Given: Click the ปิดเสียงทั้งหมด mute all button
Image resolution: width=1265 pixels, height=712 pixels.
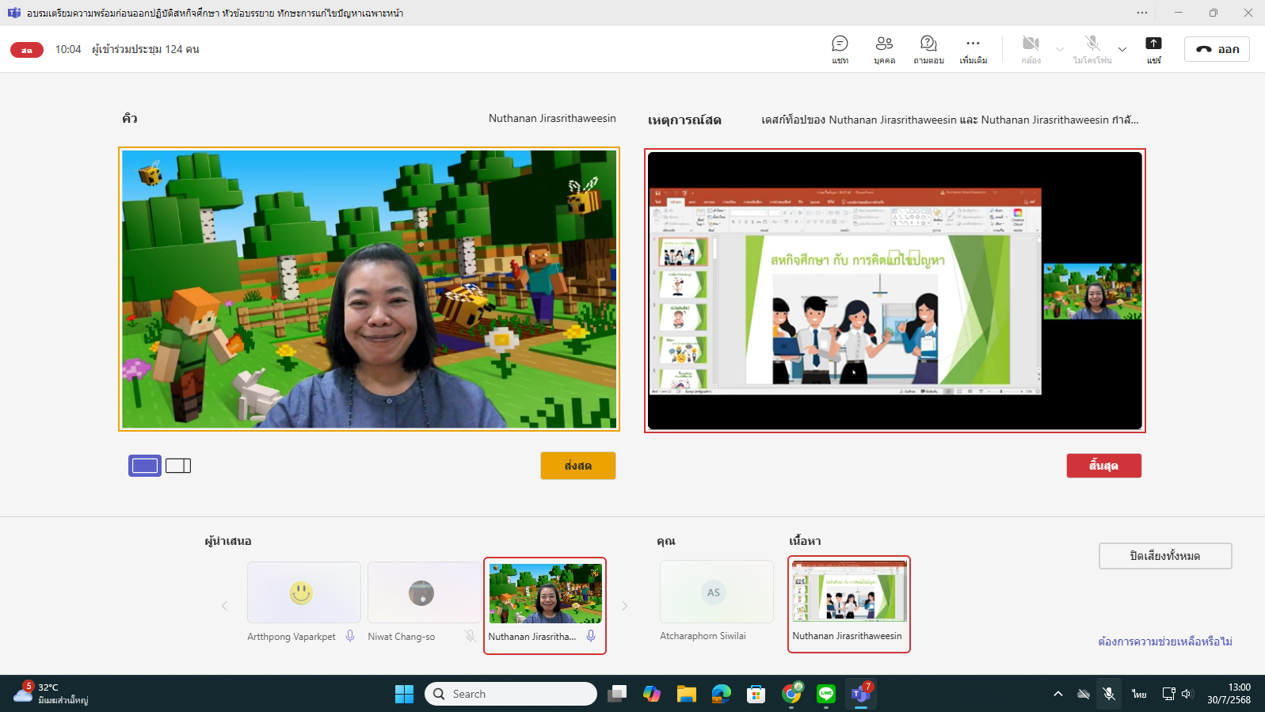Looking at the screenshot, I should (x=1165, y=556).
